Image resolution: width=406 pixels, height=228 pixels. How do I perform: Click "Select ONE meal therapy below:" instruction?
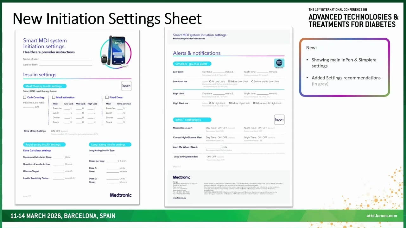click(x=40, y=91)
